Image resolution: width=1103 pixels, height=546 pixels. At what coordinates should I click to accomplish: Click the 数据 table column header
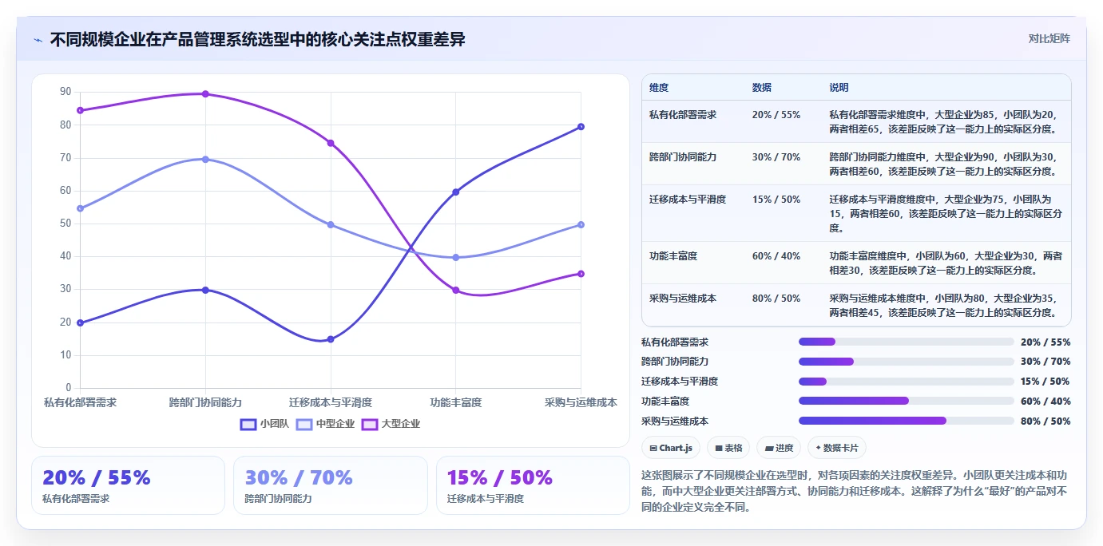click(x=762, y=88)
